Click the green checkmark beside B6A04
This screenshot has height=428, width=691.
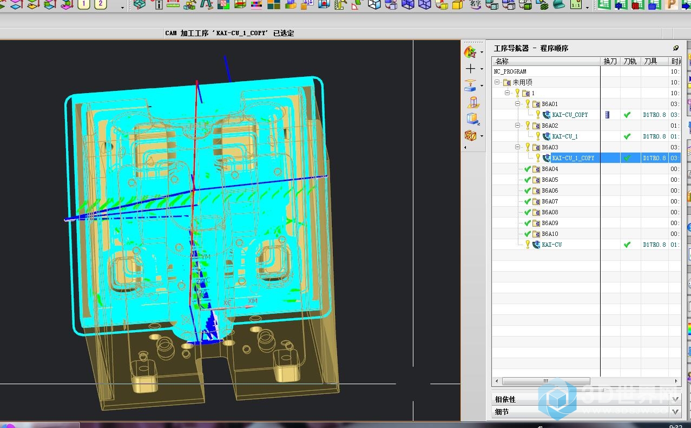coord(528,169)
